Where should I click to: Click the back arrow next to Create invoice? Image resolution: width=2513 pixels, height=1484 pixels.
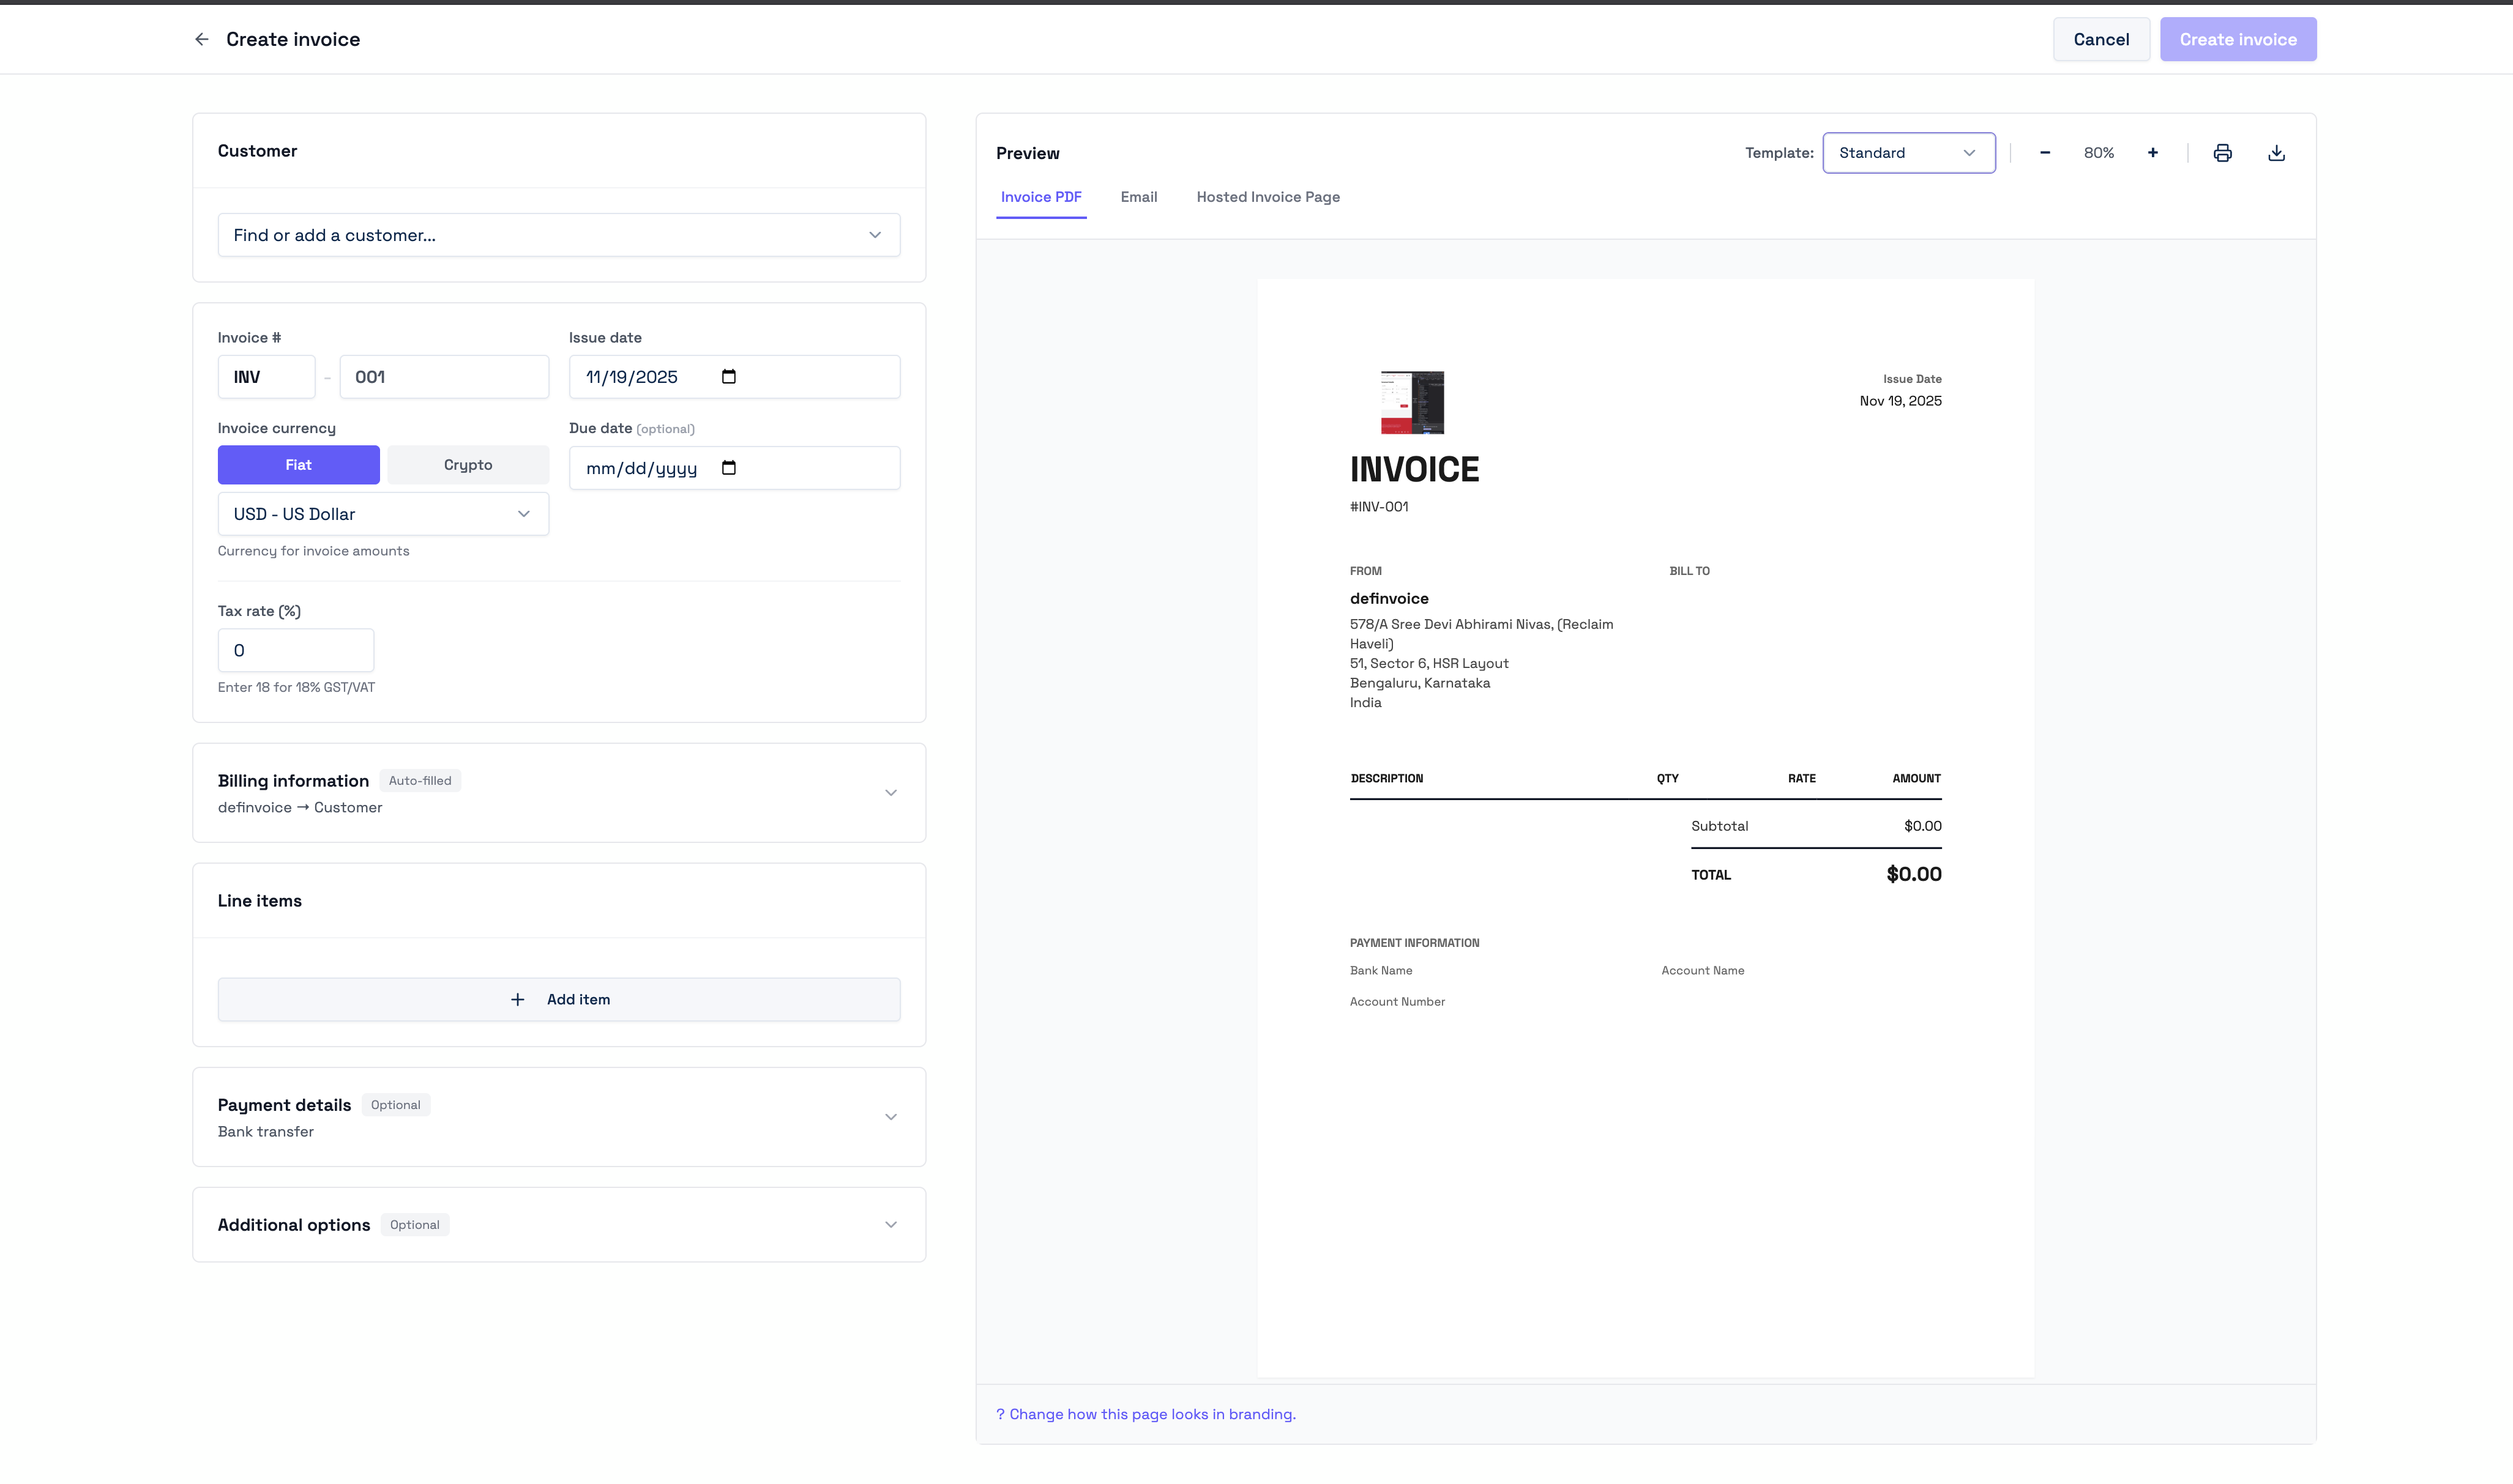201,38
